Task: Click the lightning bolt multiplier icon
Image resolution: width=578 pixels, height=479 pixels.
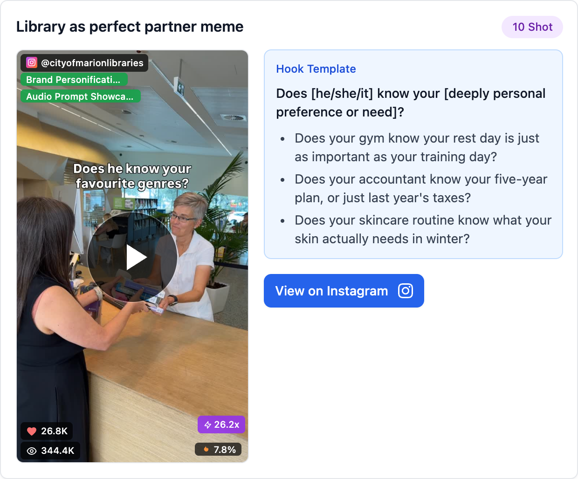Action: point(207,425)
